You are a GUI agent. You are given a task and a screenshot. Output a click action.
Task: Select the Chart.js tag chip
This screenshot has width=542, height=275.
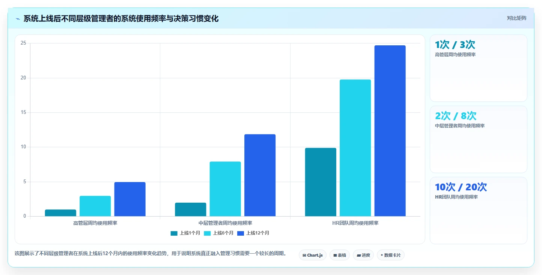[313, 255]
